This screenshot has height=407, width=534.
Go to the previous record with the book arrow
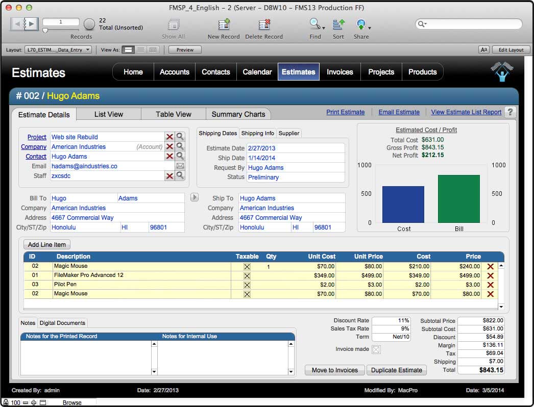[x=17, y=24]
